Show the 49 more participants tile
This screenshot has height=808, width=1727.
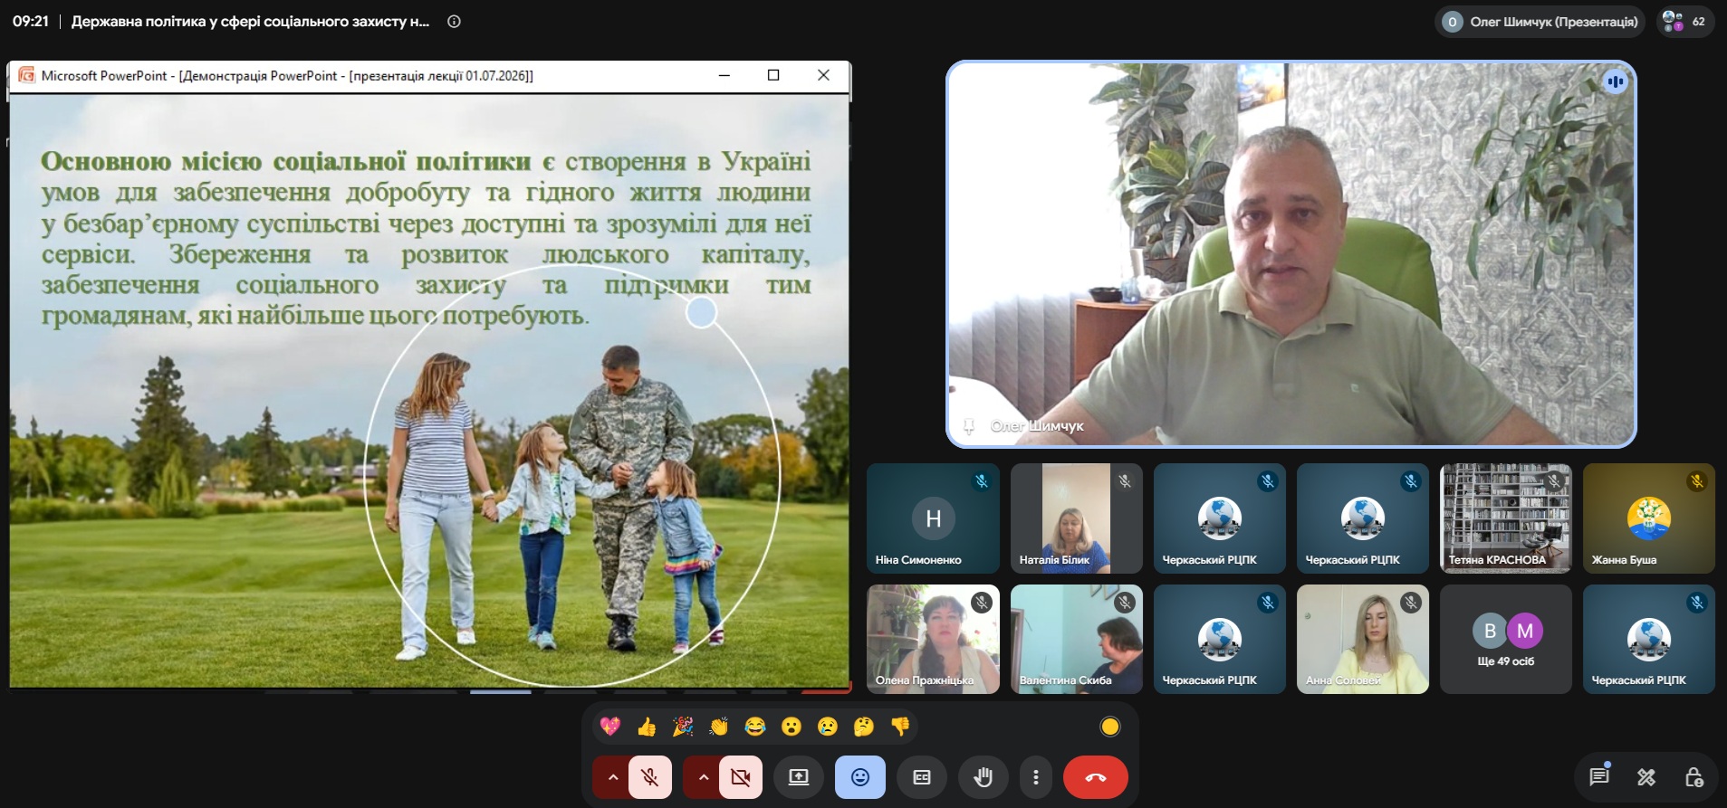point(1506,640)
